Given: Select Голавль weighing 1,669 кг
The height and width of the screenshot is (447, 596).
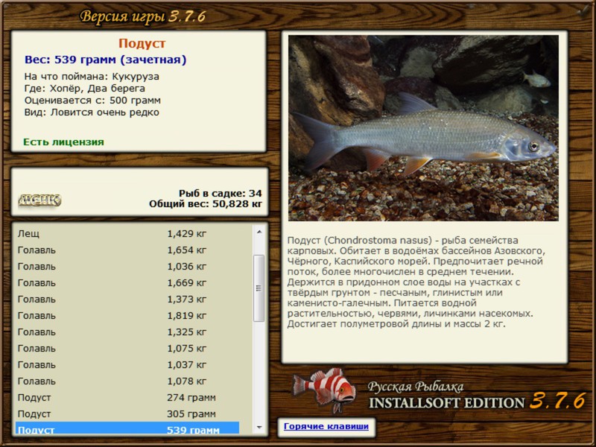Looking at the screenshot, I should pos(127,283).
